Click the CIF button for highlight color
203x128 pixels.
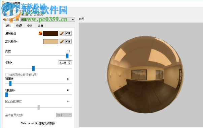coord(68,41)
